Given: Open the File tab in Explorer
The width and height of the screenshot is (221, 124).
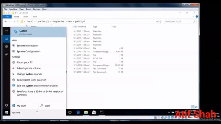Looking at the screenshot, I should pos(7,17).
